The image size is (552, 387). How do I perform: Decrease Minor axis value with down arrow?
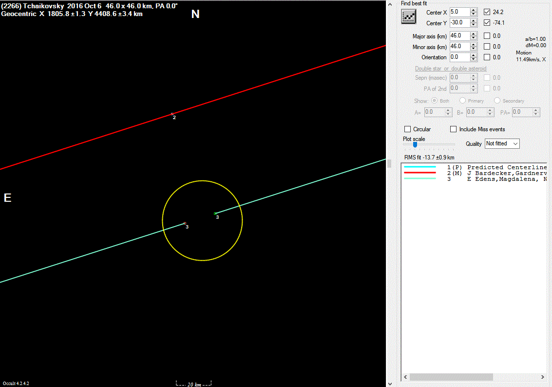[474, 49]
